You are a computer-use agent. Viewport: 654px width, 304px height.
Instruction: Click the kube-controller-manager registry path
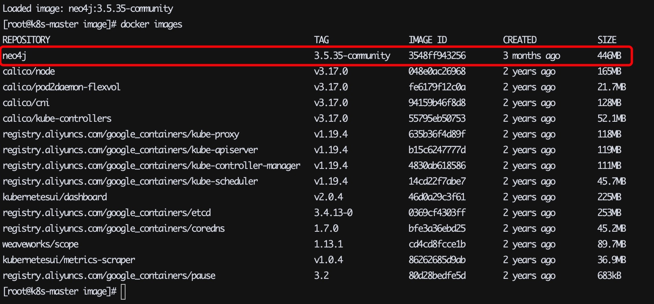tap(151, 166)
